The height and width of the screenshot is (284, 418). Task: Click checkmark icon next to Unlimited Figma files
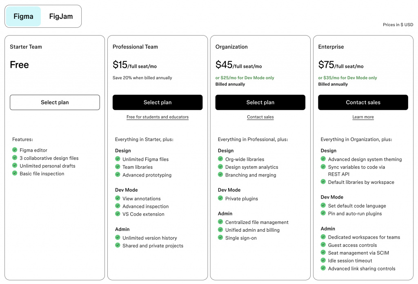pos(118,159)
